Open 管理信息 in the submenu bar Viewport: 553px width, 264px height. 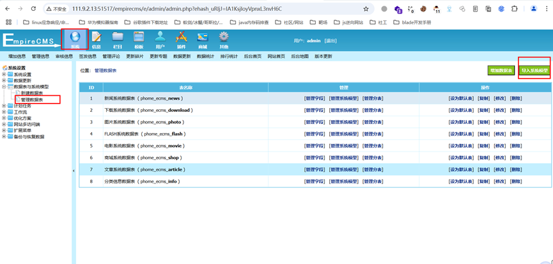point(40,56)
